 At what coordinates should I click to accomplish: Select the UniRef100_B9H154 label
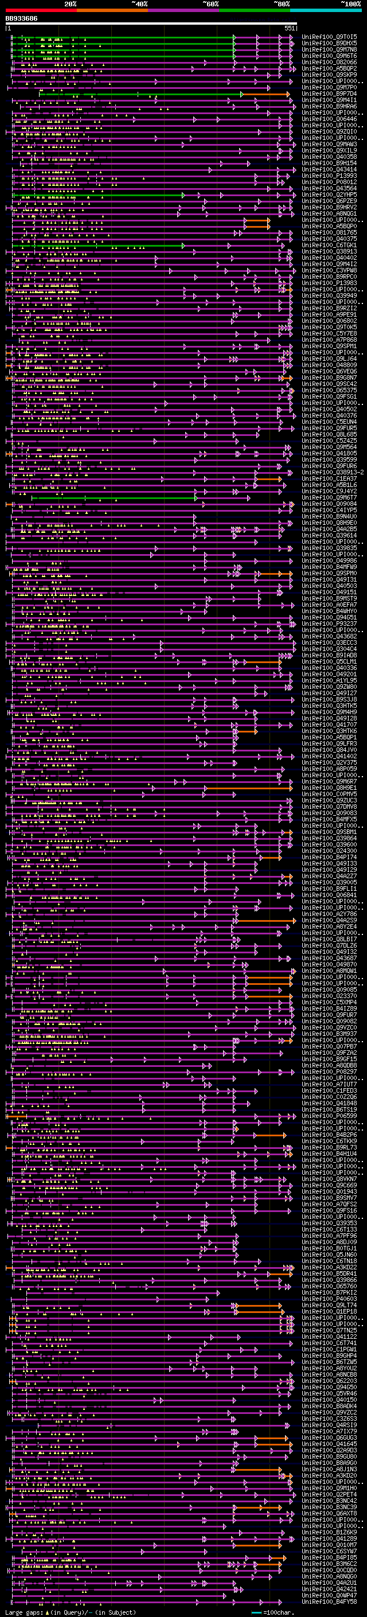(329, 163)
